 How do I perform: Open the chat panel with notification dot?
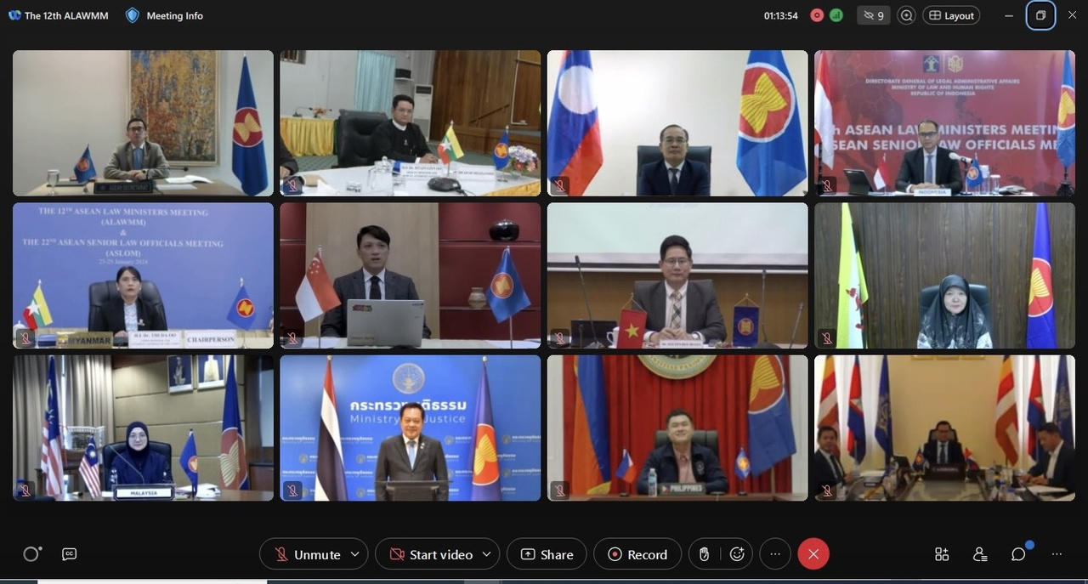(1017, 553)
